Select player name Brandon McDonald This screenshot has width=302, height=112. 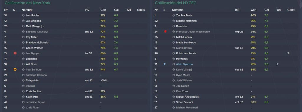point(37,42)
